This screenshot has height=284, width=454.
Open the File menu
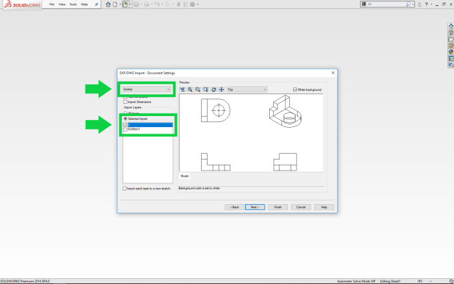(52, 5)
